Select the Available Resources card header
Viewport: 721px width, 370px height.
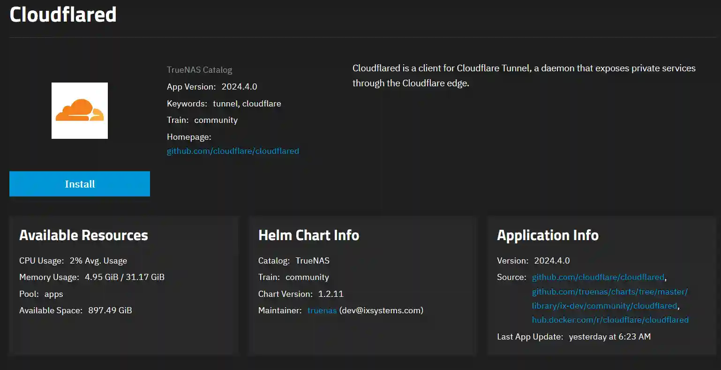tap(83, 235)
